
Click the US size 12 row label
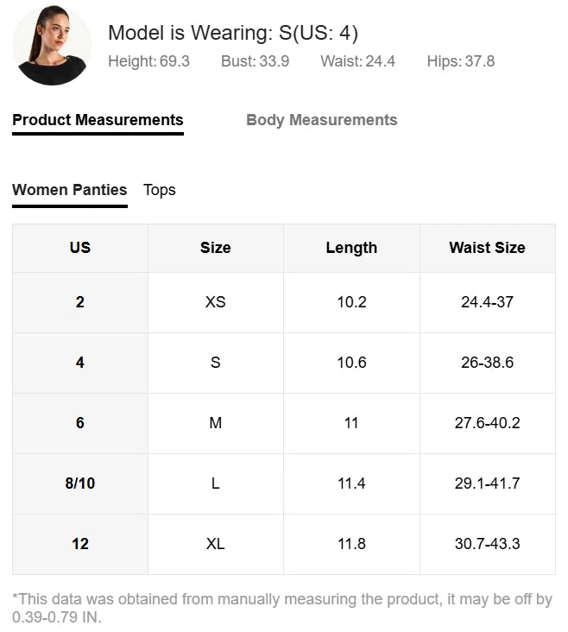pyautogui.click(x=80, y=544)
